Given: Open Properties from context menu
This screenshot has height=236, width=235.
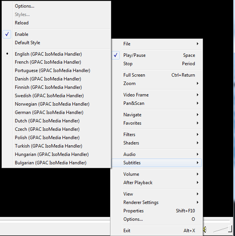Looking at the screenshot, I should [x=157, y=211].
